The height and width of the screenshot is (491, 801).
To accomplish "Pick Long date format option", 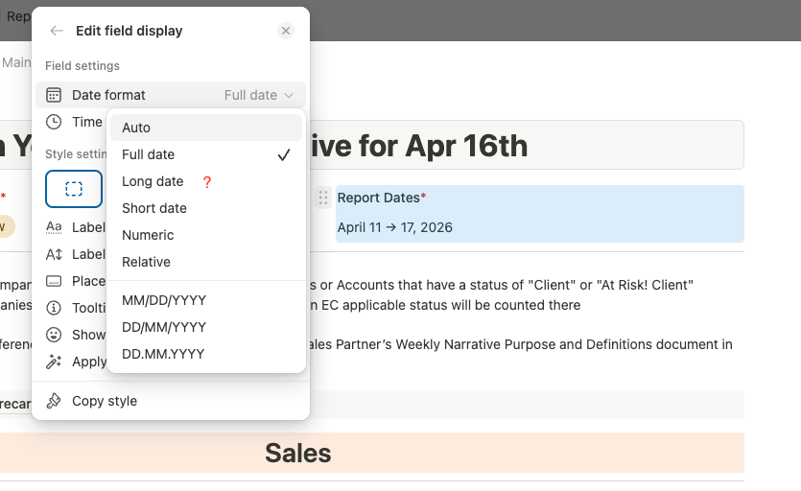I will pyautogui.click(x=153, y=181).
